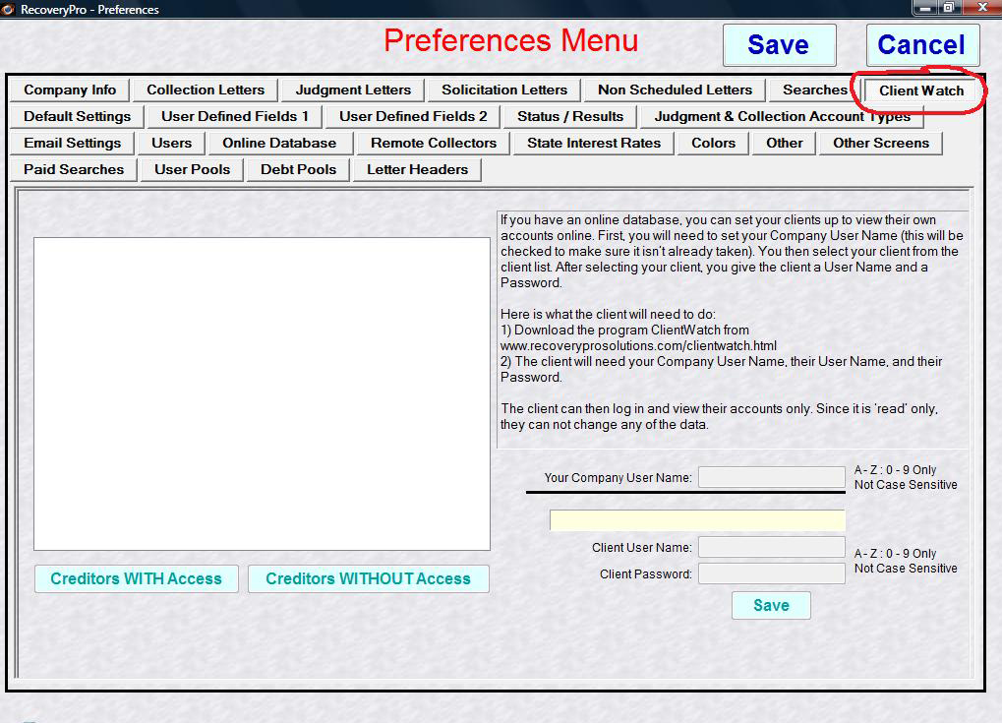The image size is (1002, 723).
Task: Switch to the User Pools tab
Action: coord(192,169)
